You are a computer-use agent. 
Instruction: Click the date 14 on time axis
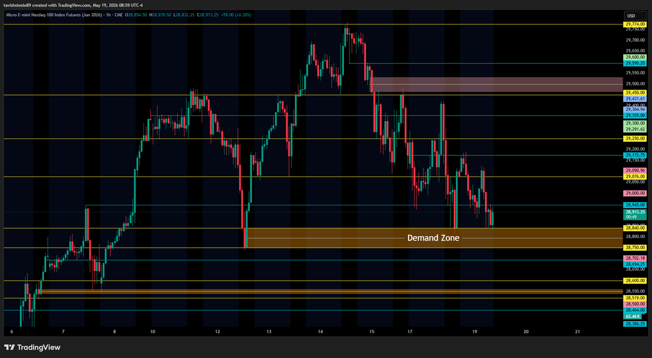coord(321,331)
